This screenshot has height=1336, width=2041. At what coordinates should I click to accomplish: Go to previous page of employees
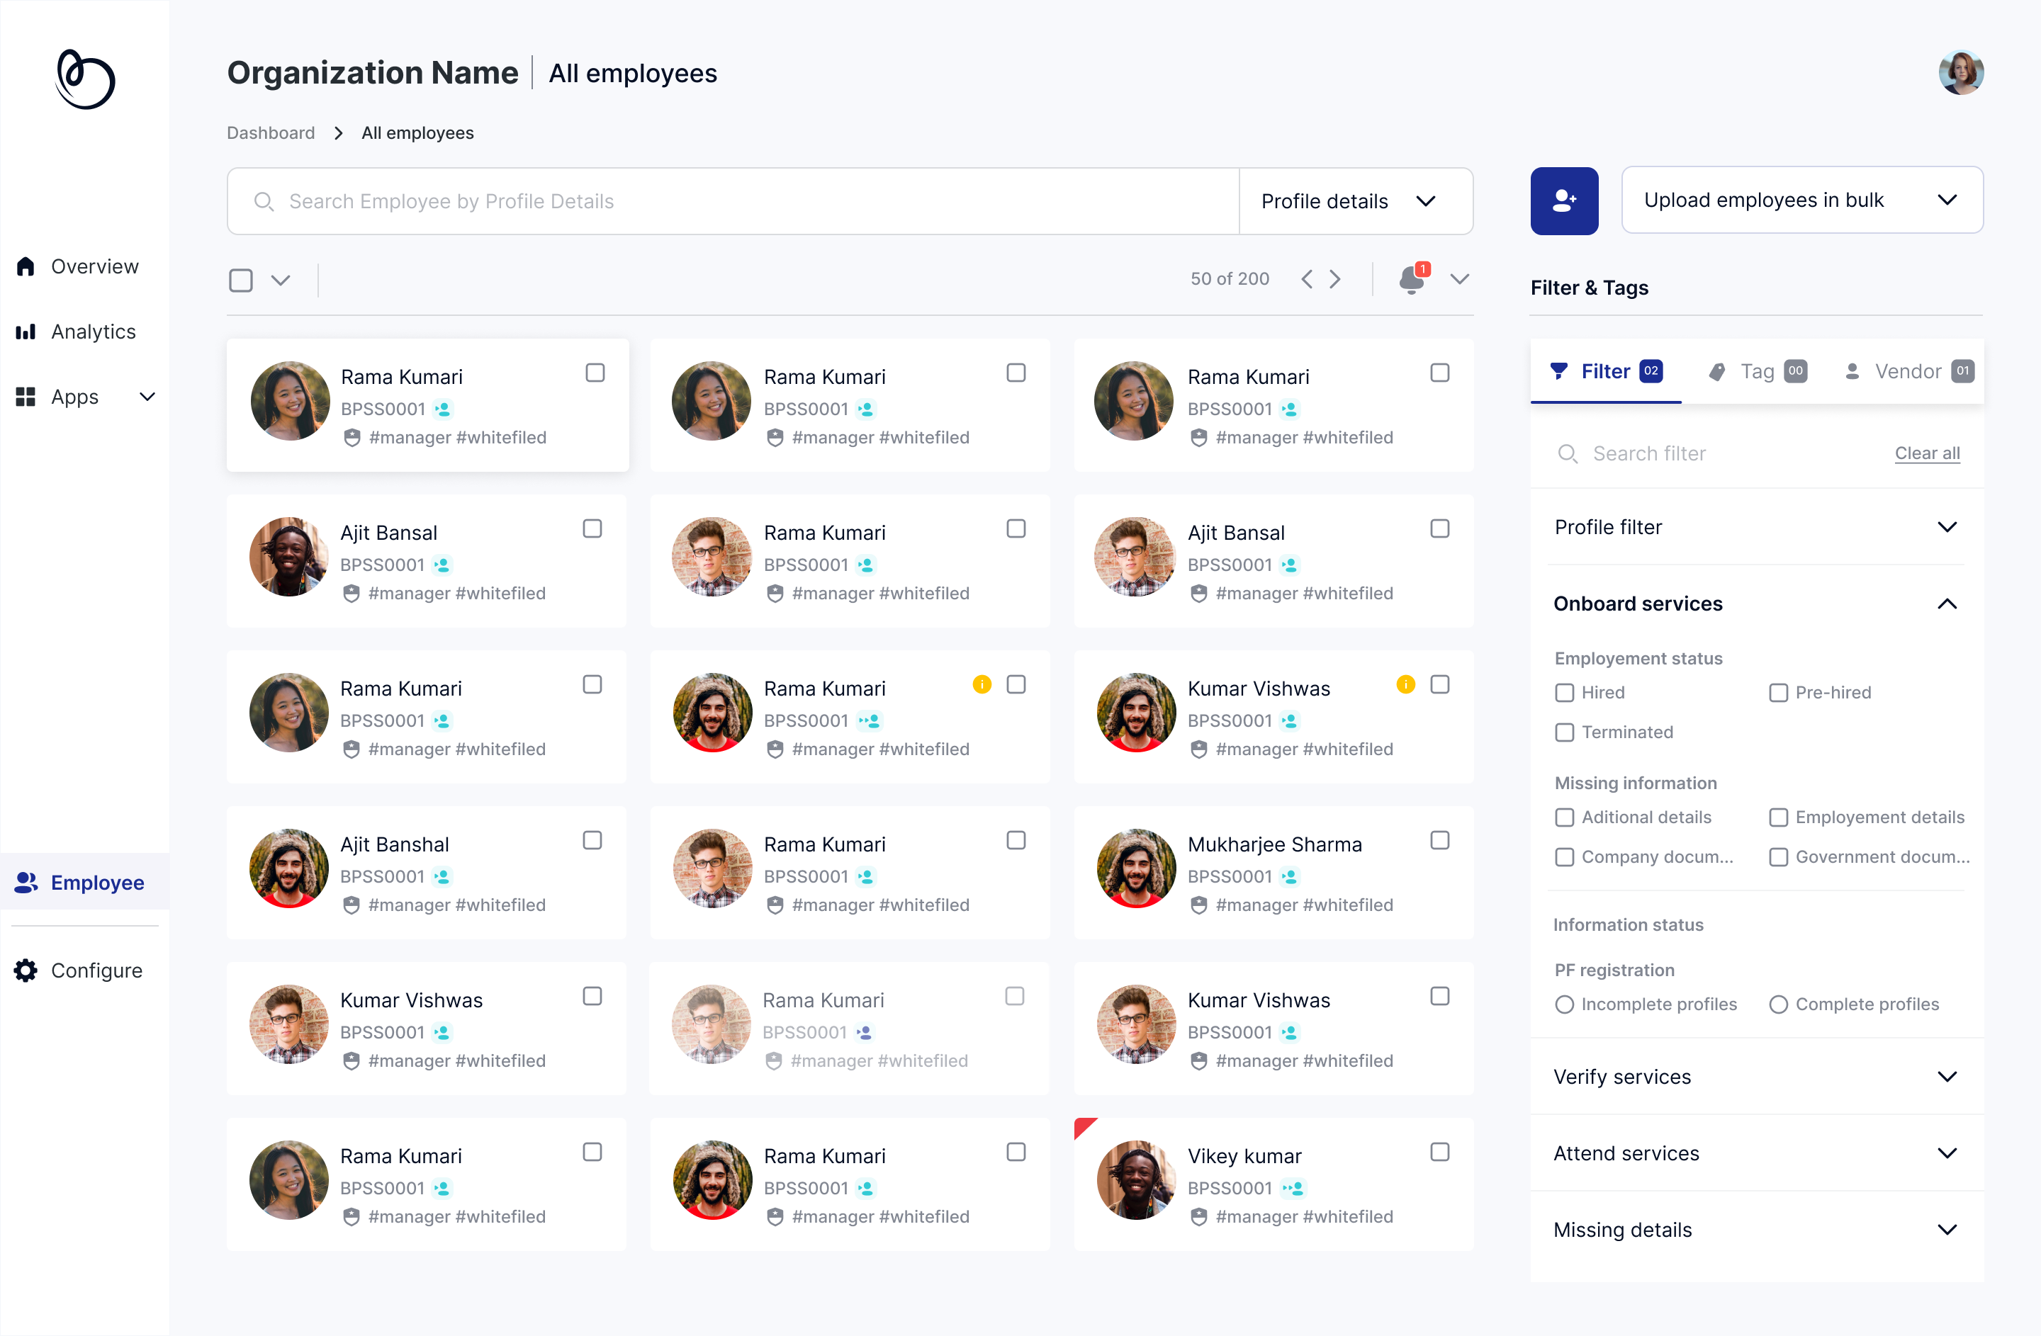click(1306, 279)
